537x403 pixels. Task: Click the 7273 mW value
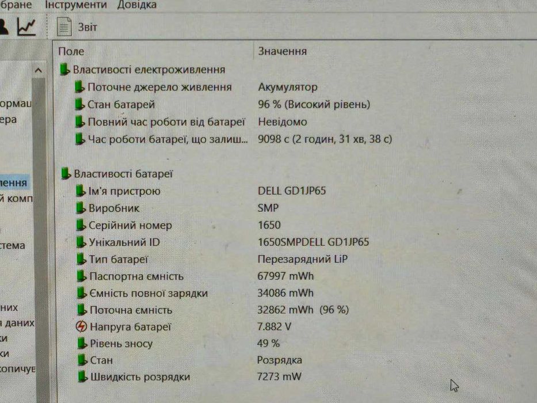click(279, 377)
